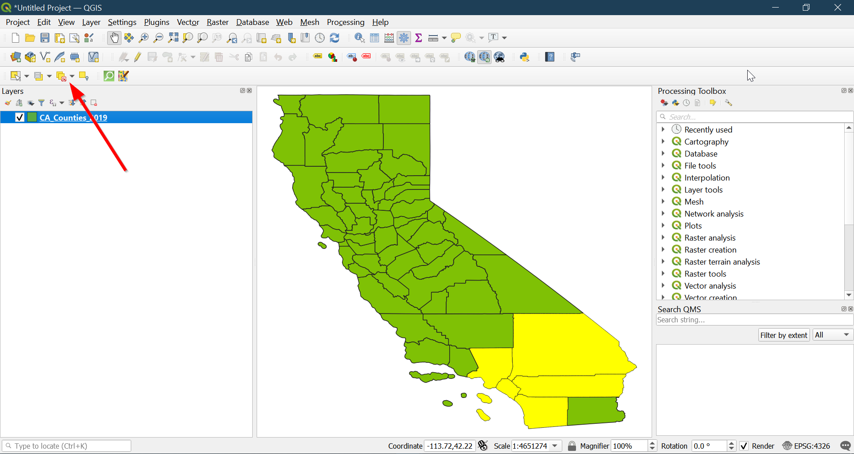Image resolution: width=854 pixels, height=454 pixels.
Task: Open the Python Console
Action: click(x=524, y=57)
